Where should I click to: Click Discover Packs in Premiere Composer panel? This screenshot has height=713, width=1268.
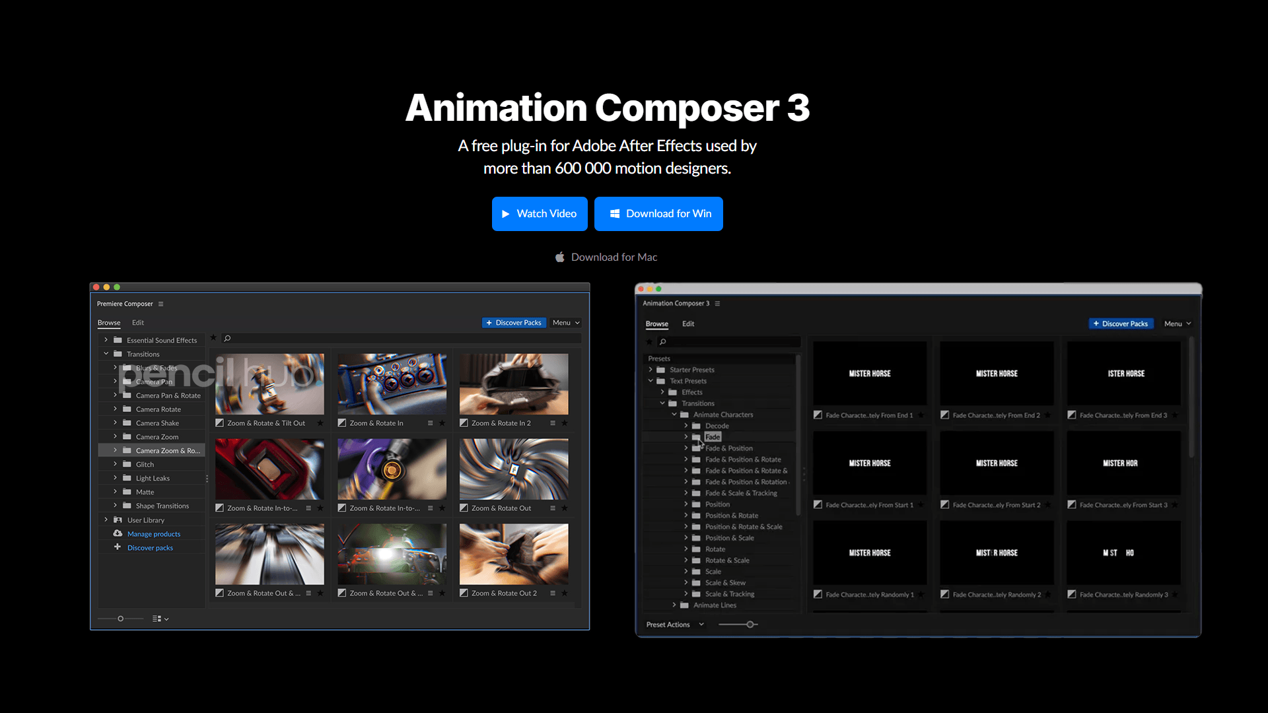[514, 323]
